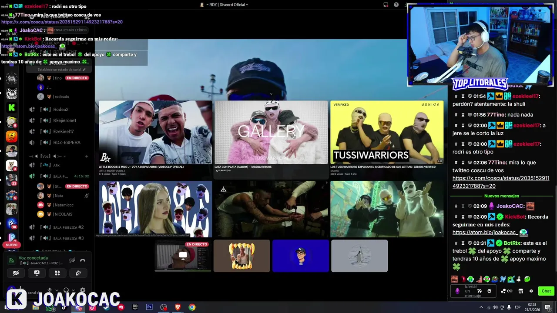The width and height of the screenshot is (557, 313).
Task: Insert the Patrick star emote
Action: coord(478,279)
